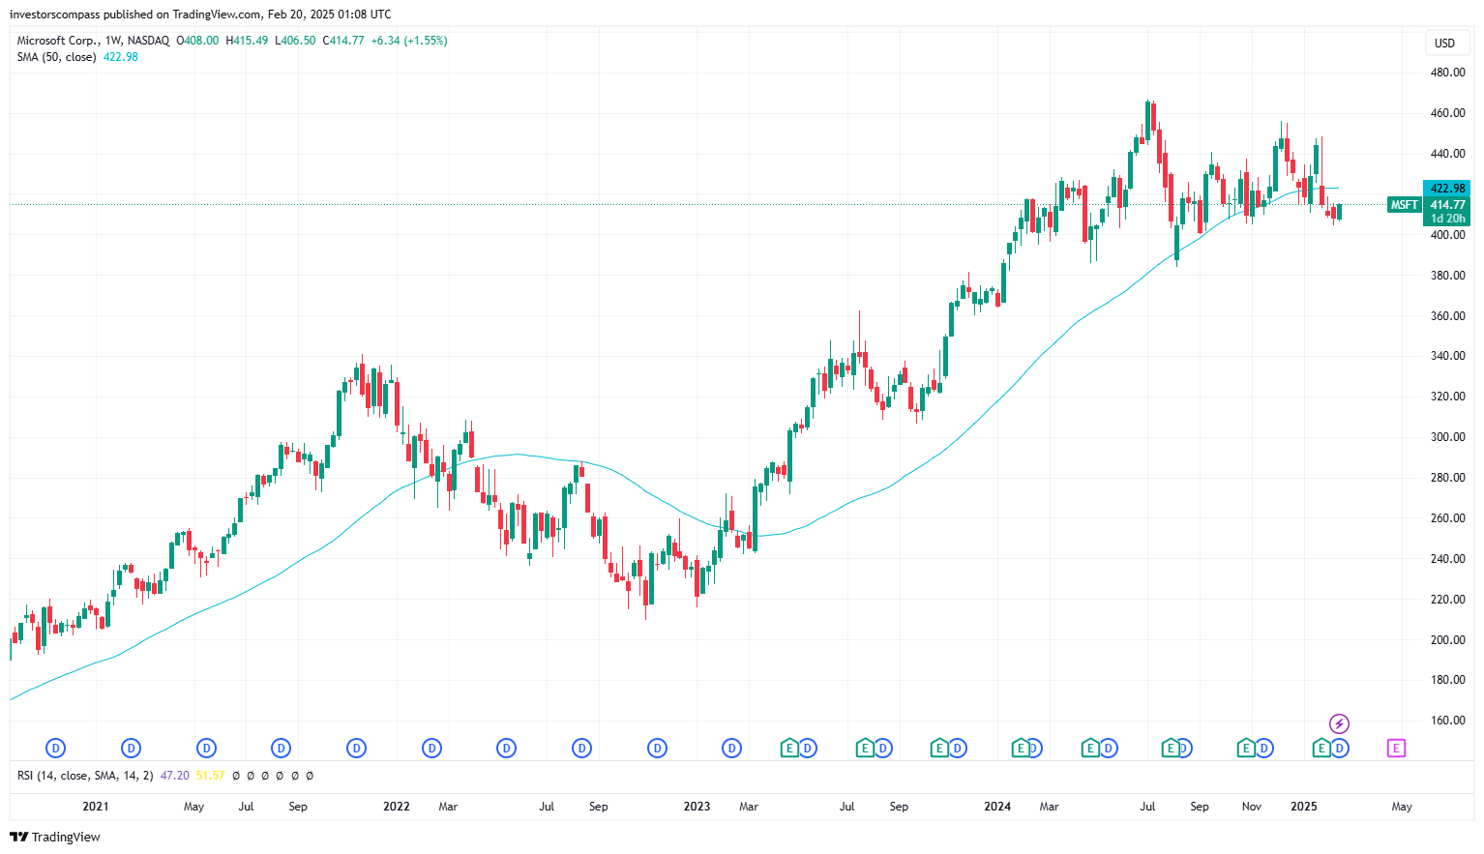This screenshot has height=854, width=1484.
Task: Click the MSFT price label on the right axis
Action: click(x=1404, y=205)
